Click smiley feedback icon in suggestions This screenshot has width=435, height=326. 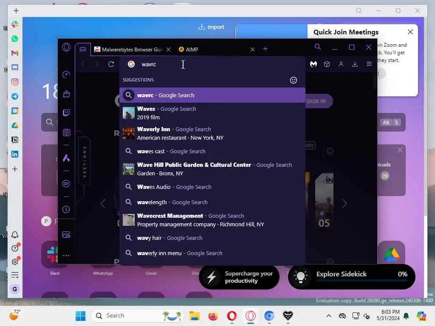coord(294,80)
